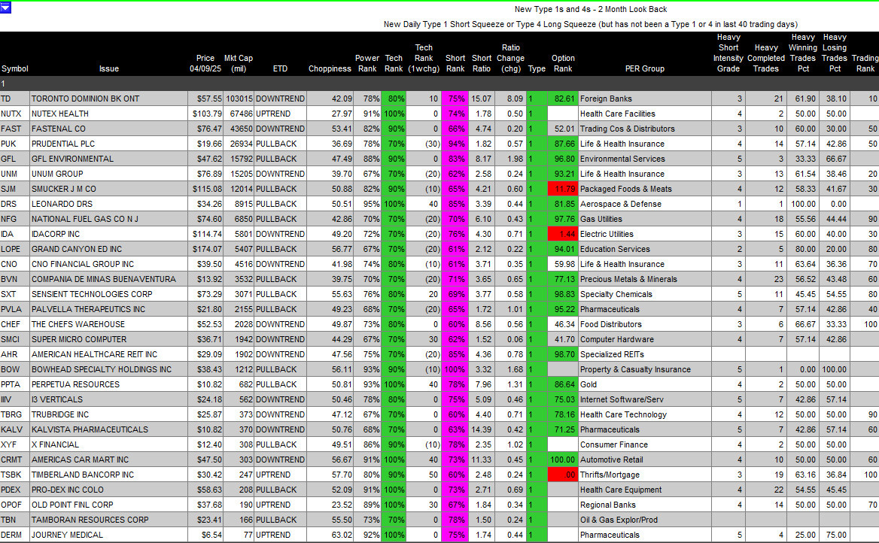
Task: Click the Short Ratio column header
Action: [x=482, y=63]
